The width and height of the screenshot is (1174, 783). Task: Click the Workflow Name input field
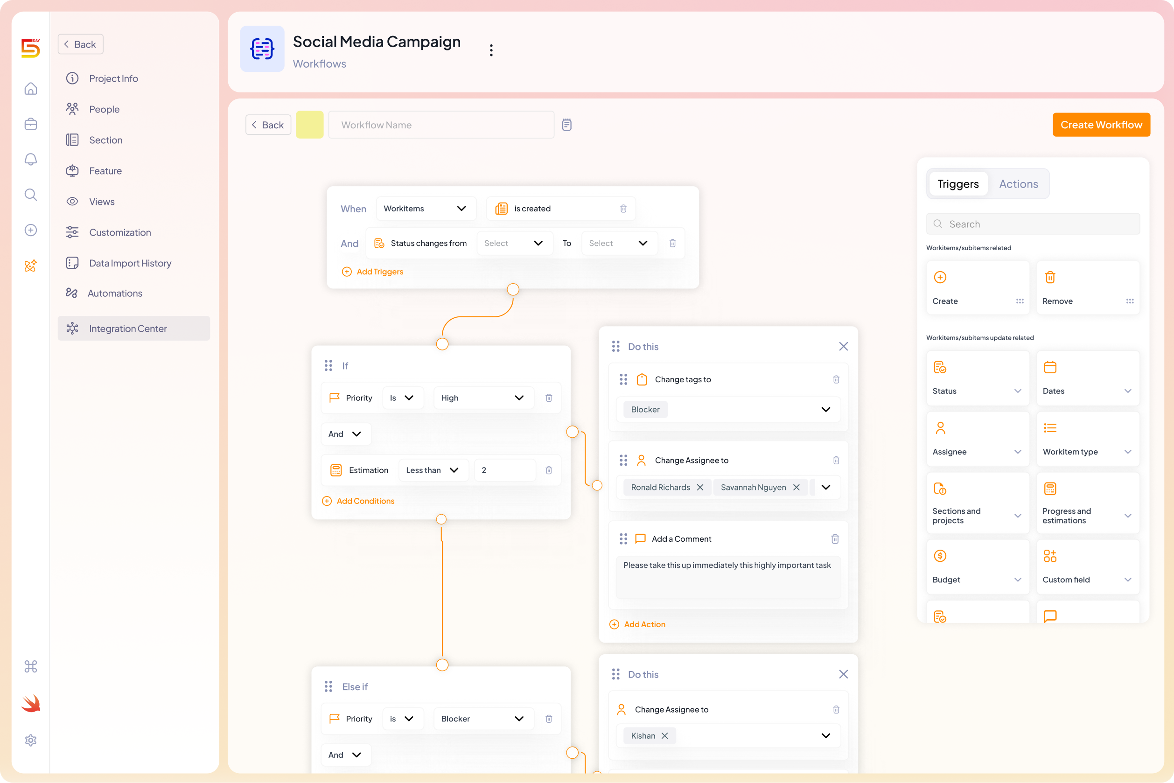[x=441, y=124]
